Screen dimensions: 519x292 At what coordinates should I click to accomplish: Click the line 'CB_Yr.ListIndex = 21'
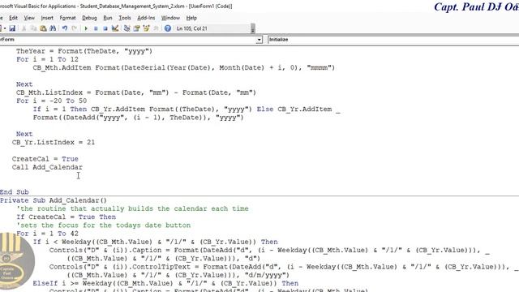(x=54, y=143)
